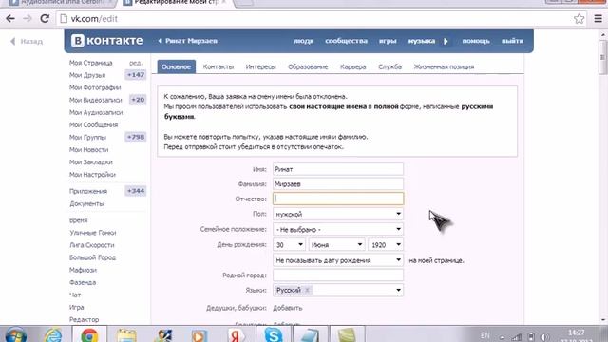The image size is (608, 342).
Task: Click помощь in the VK header
Action: pos(476,41)
